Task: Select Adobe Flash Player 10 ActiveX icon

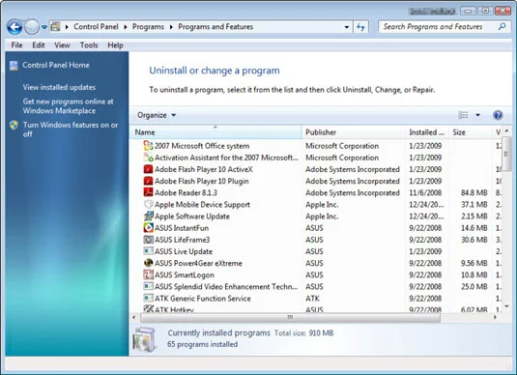Action: coord(149,169)
